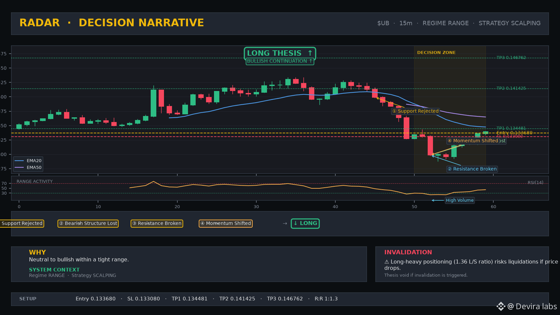560x315 pixels.
Task: Click the Devira labs logo icon
Action: tap(501, 306)
